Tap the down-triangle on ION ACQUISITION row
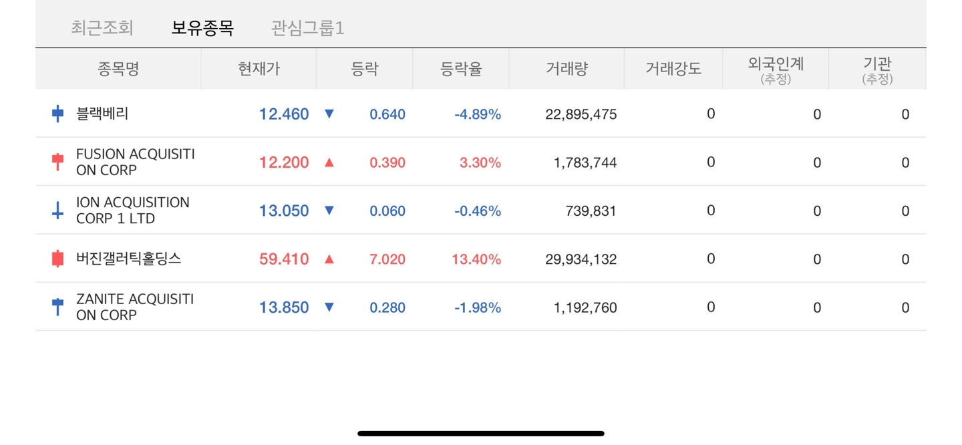This screenshot has width=962, height=445. (329, 210)
